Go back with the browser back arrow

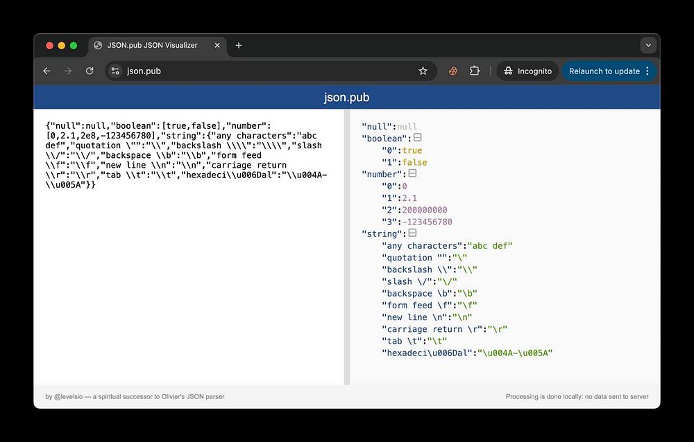point(47,71)
